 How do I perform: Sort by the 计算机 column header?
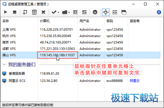(45, 21)
